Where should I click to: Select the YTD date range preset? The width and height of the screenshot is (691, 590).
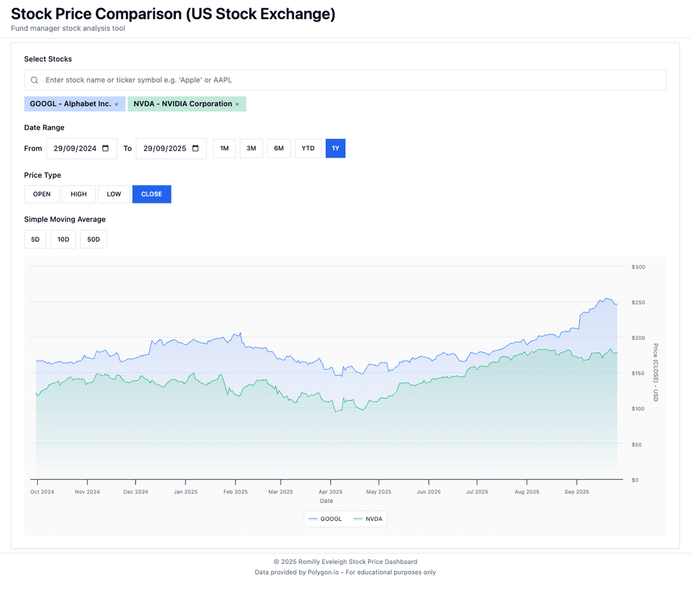tap(308, 148)
